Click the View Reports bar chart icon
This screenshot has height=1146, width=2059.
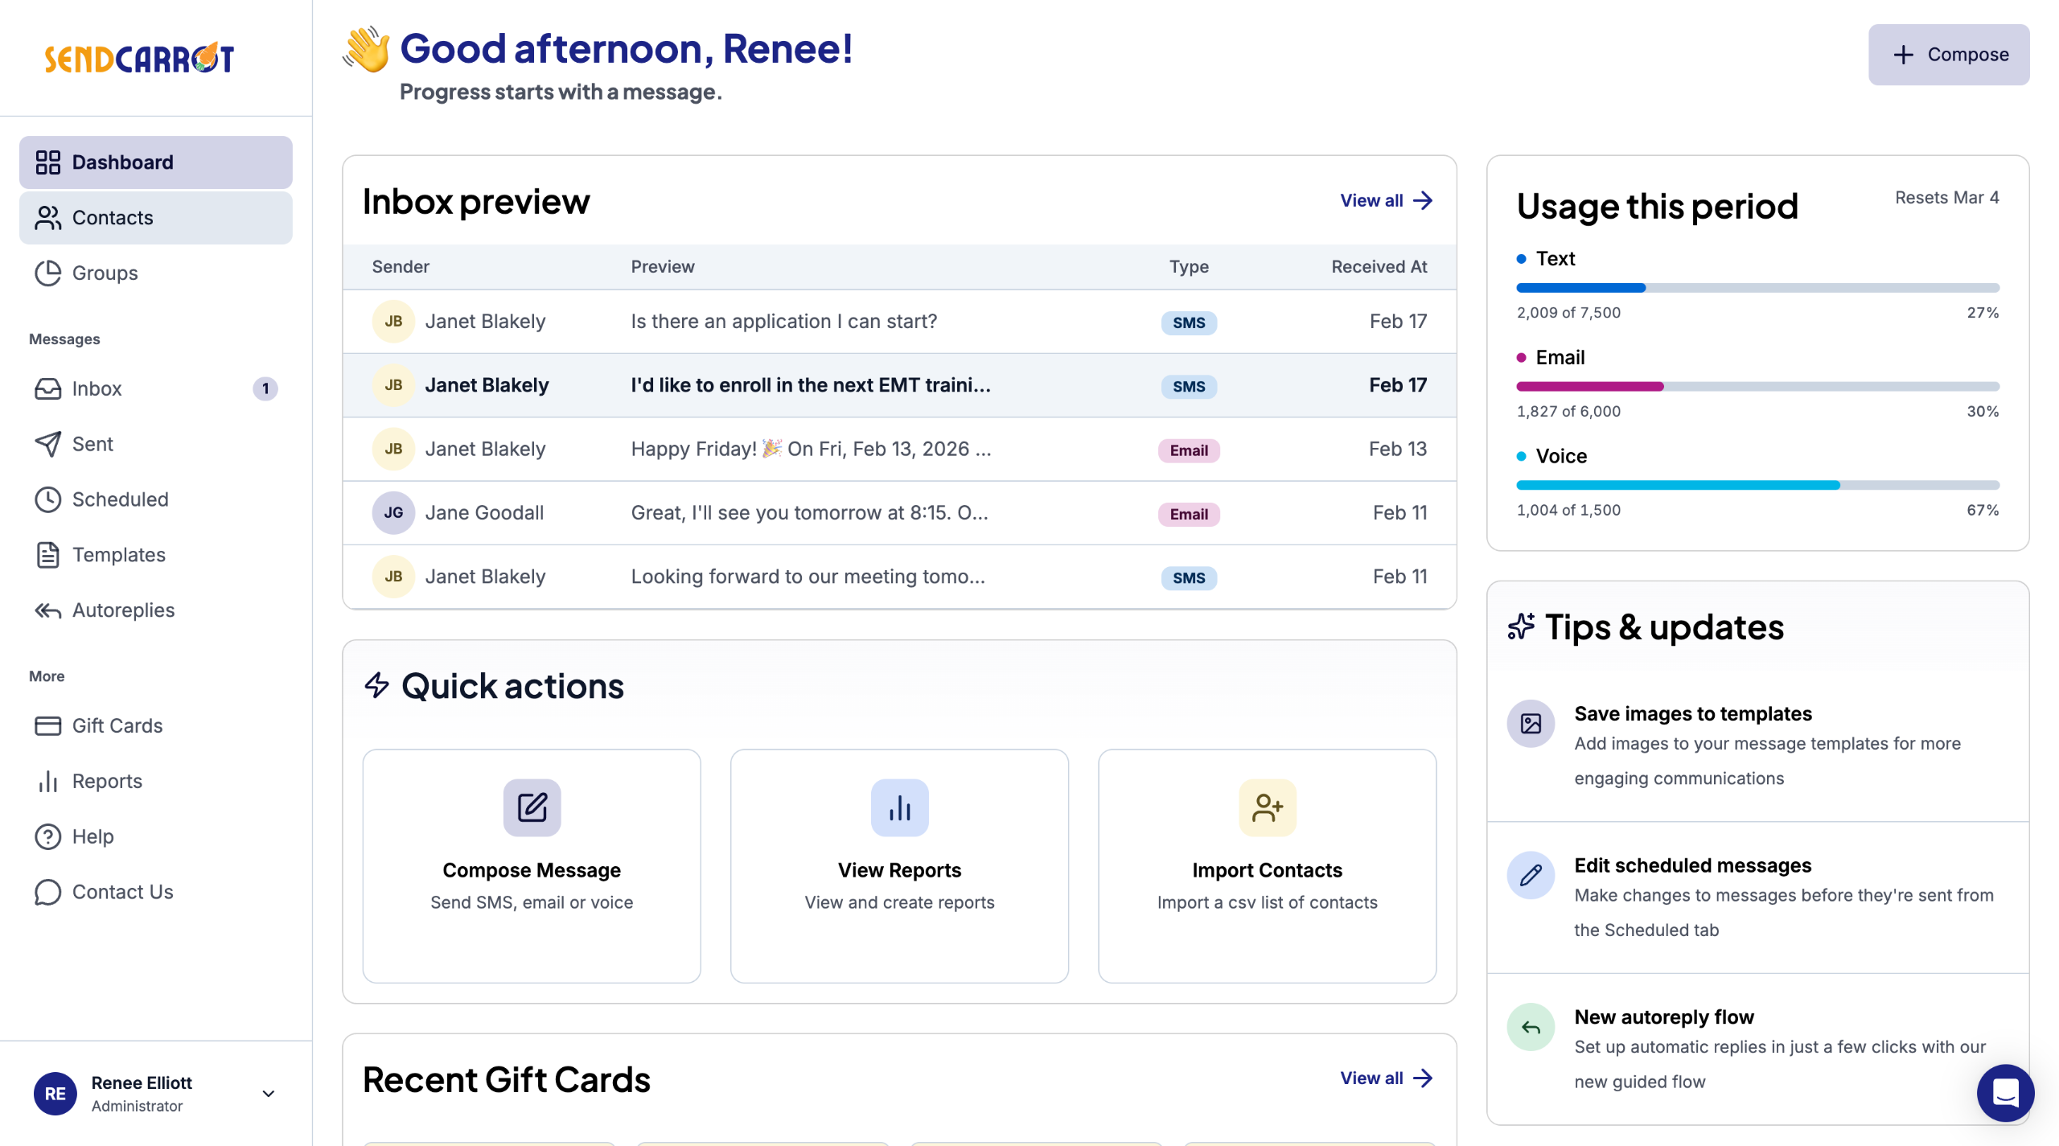pyautogui.click(x=899, y=807)
